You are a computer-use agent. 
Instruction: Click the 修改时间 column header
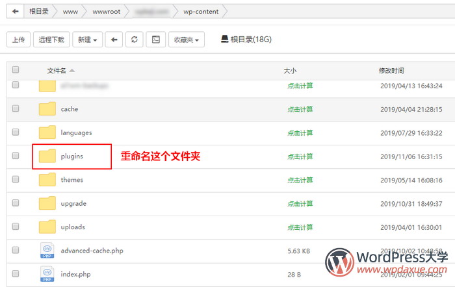click(x=391, y=70)
